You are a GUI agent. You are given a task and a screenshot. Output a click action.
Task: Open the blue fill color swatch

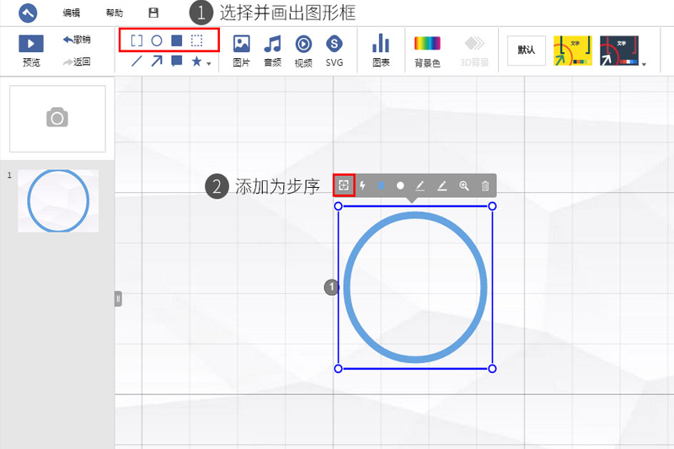[x=381, y=185]
